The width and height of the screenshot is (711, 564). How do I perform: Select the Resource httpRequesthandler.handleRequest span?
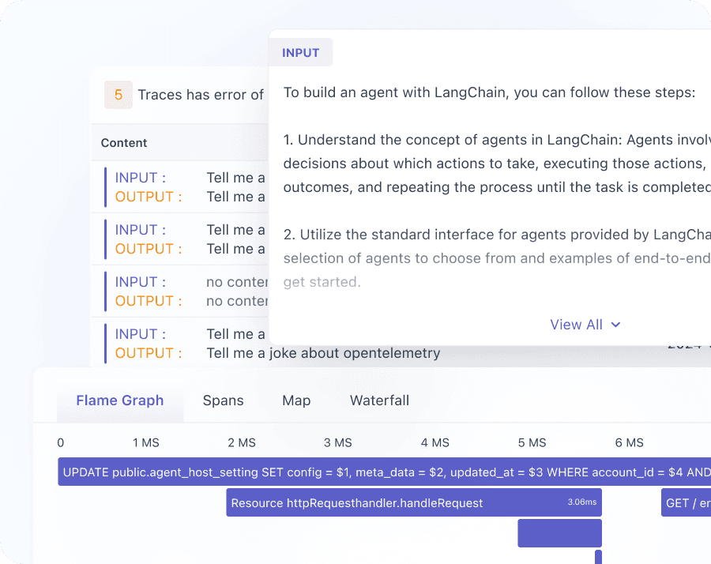click(x=413, y=503)
